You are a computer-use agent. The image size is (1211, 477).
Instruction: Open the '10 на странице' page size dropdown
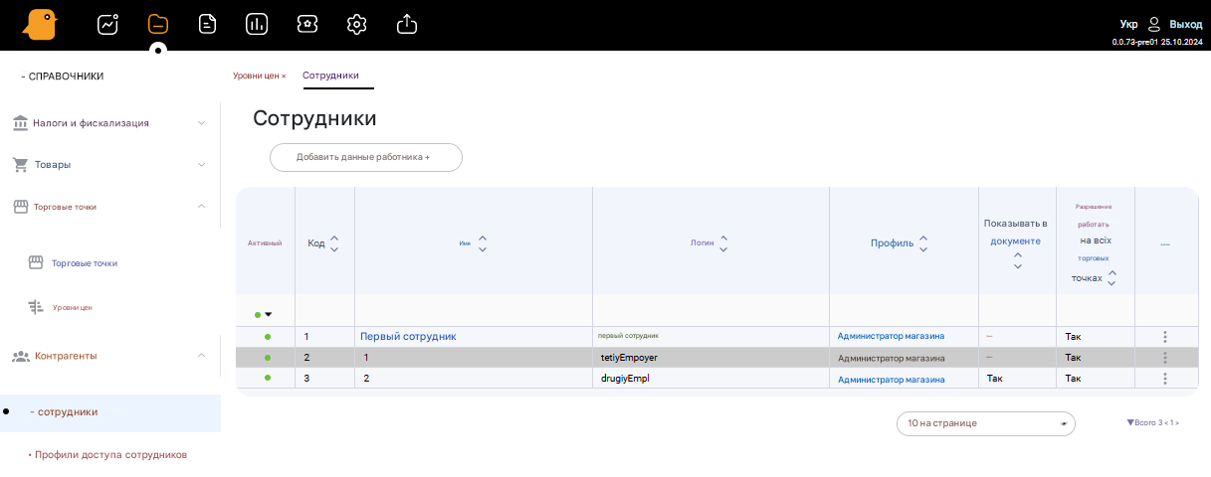click(x=985, y=423)
